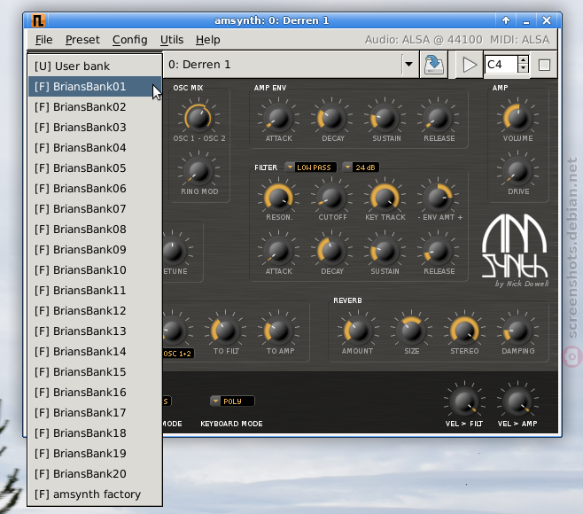Select [F] BriansBank07
Screen dimensions: 583x514
[x=95, y=209]
